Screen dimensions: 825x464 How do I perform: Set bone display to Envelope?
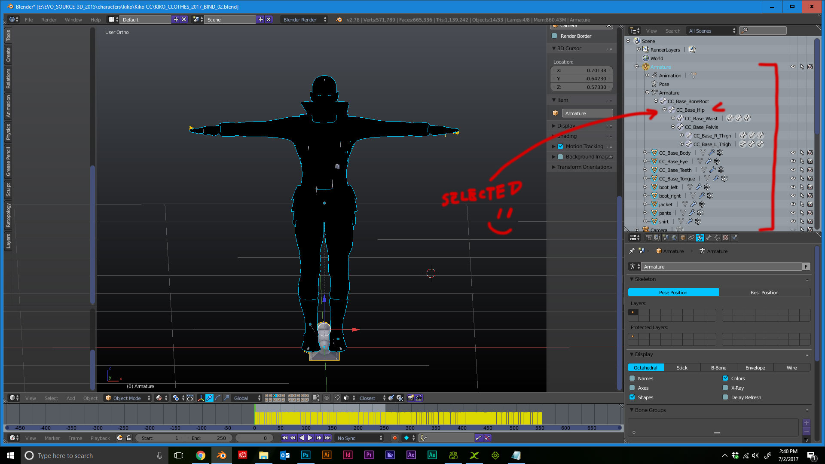pyautogui.click(x=755, y=368)
